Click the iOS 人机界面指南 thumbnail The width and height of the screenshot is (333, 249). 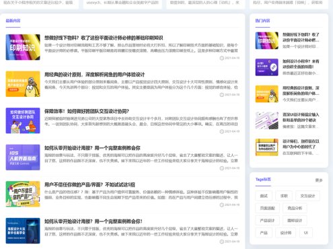point(23,157)
